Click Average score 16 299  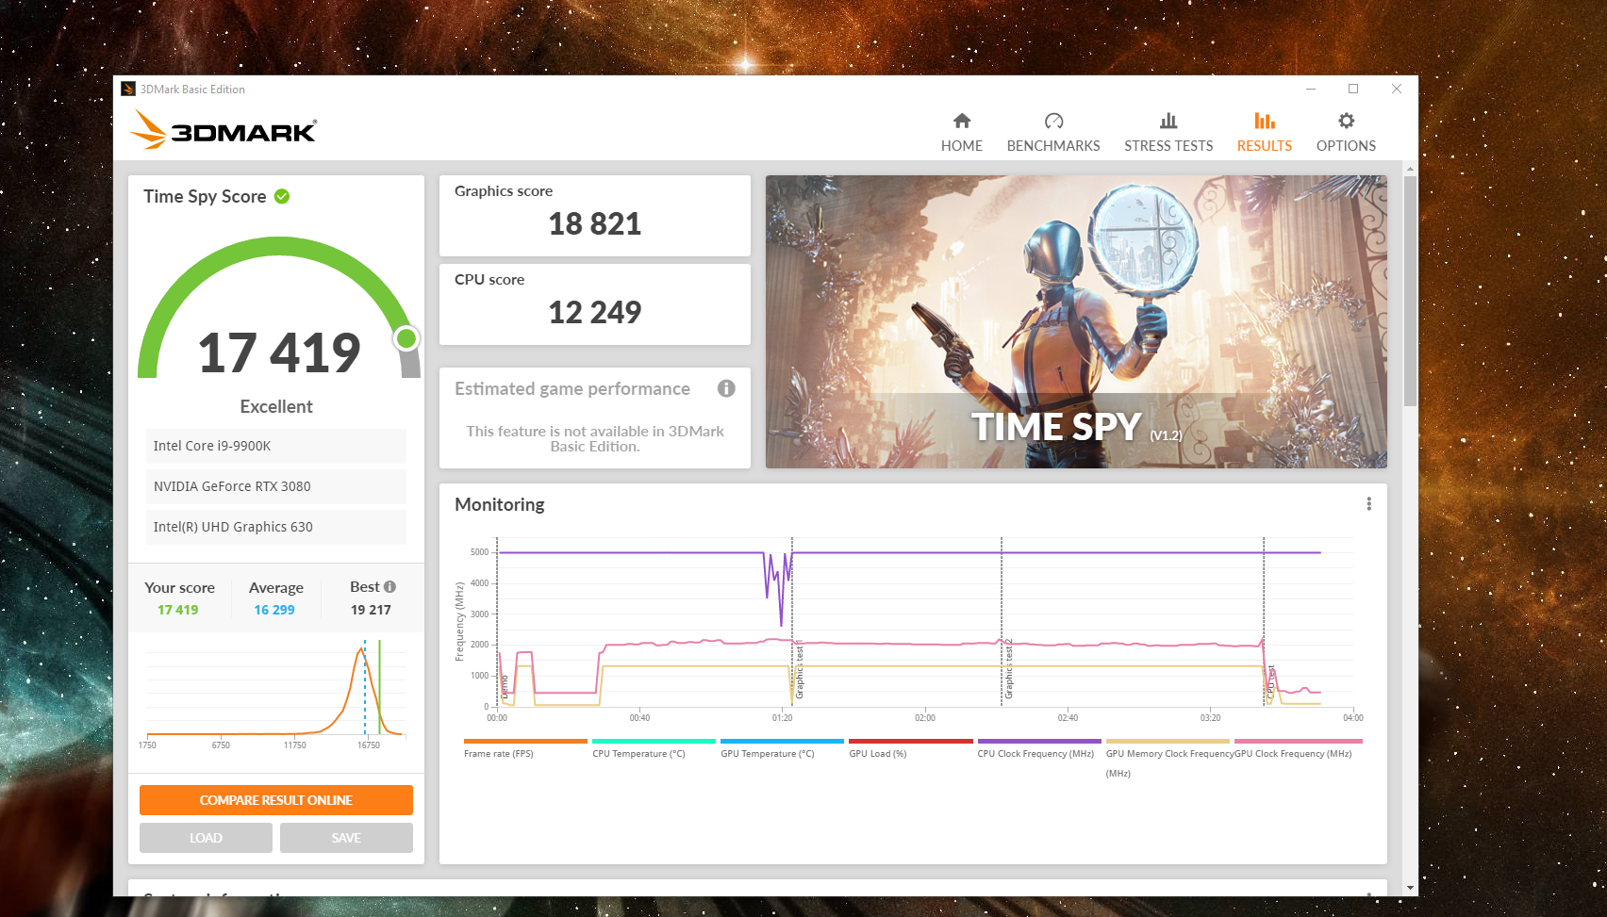tap(274, 610)
